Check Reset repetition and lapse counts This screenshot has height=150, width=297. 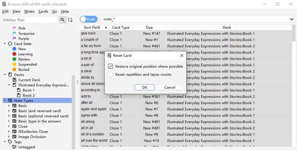pyautogui.click(x=110, y=74)
